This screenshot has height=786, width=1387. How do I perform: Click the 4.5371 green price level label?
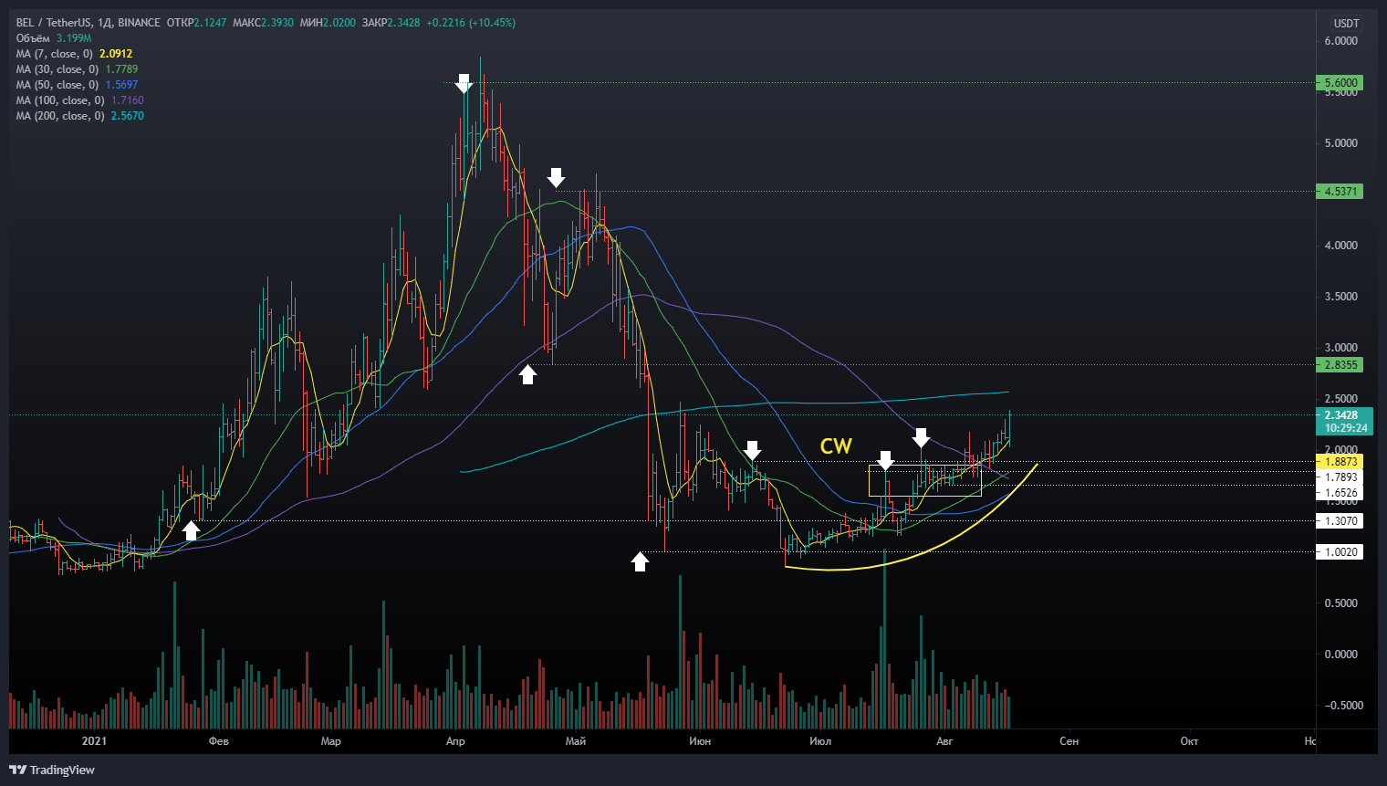click(1340, 192)
